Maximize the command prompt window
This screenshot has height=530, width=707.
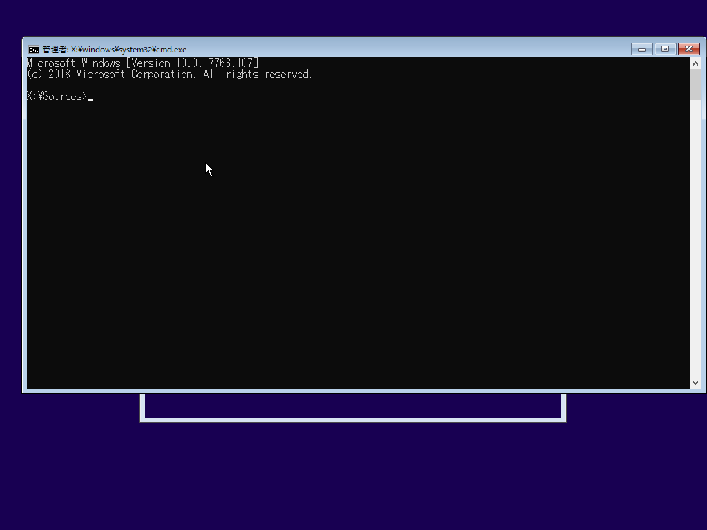point(665,49)
